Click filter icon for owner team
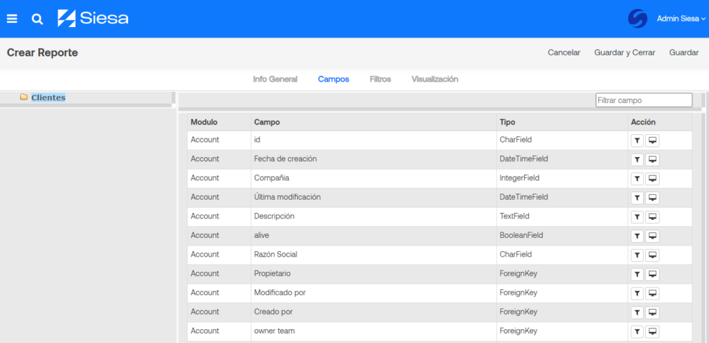Image resolution: width=709 pixels, height=343 pixels. coord(637,331)
